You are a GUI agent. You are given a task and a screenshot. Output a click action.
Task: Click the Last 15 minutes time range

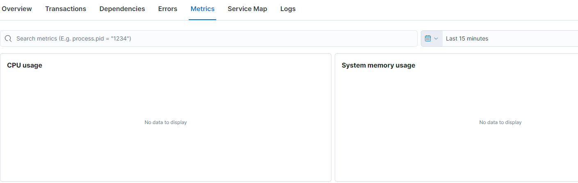point(467,38)
